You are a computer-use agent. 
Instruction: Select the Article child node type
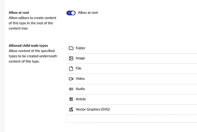[132, 99]
